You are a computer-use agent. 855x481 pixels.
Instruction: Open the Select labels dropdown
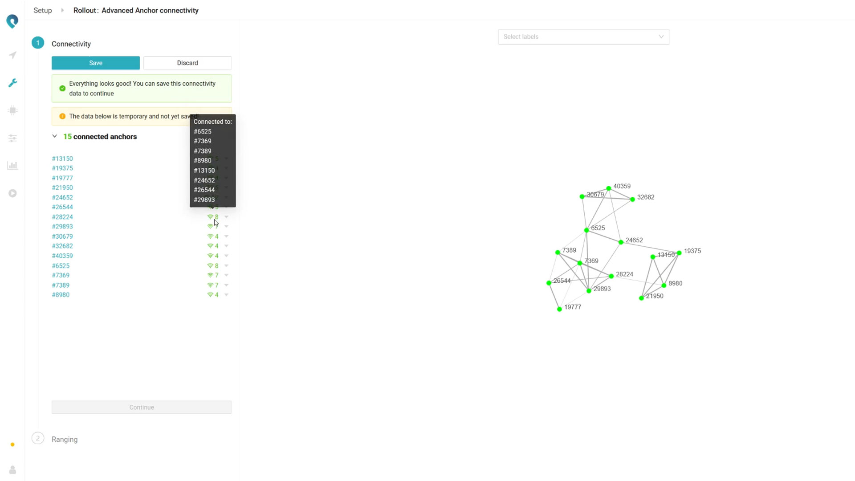click(x=583, y=37)
